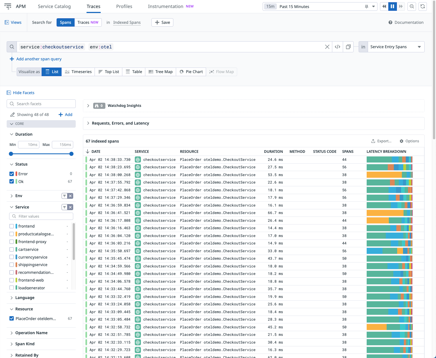
Task: Open the time range dropdown
Action: click(374, 7)
